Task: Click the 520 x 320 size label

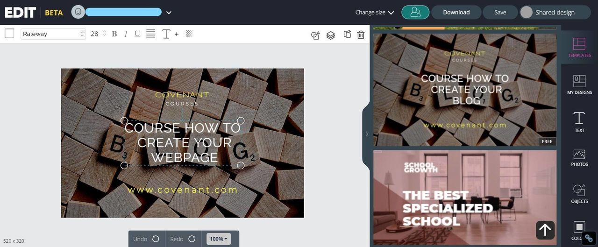Action: click(14, 241)
